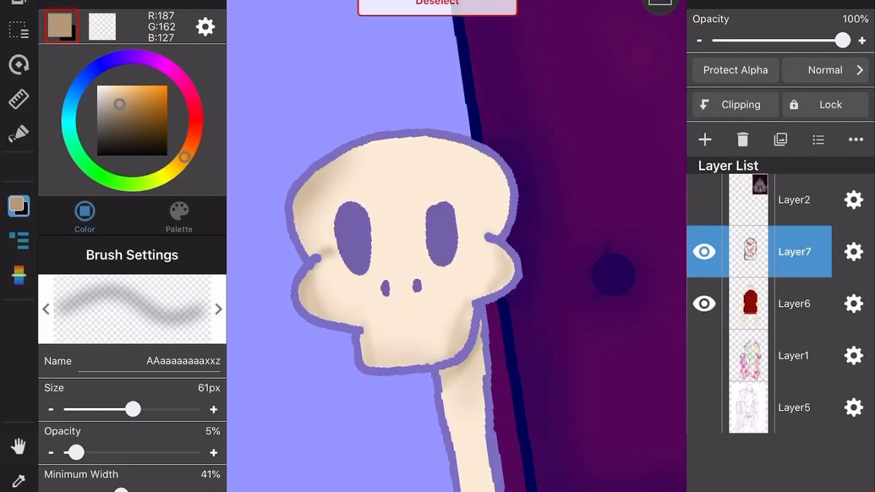Viewport: 875px width, 492px height.
Task: Toggle Clipping for the layer
Action: pyautogui.click(x=736, y=105)
